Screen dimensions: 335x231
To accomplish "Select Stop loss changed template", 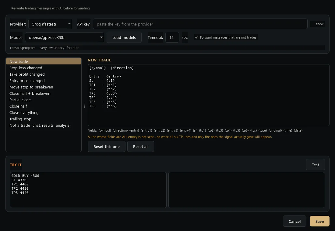I will click(x=43, y=68).
